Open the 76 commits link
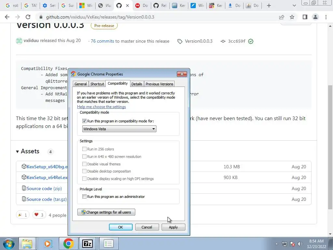 (102, 41)
